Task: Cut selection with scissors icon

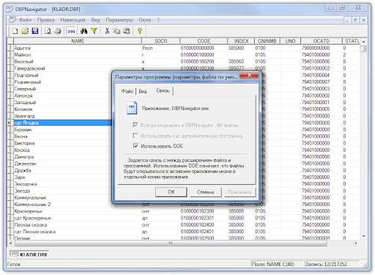Action: [107, 31]
